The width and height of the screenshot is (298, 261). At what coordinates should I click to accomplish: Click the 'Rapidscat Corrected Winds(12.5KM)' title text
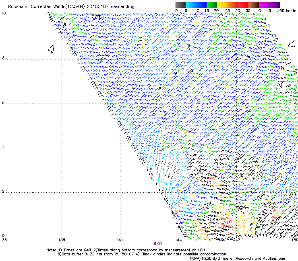[46, 7]
